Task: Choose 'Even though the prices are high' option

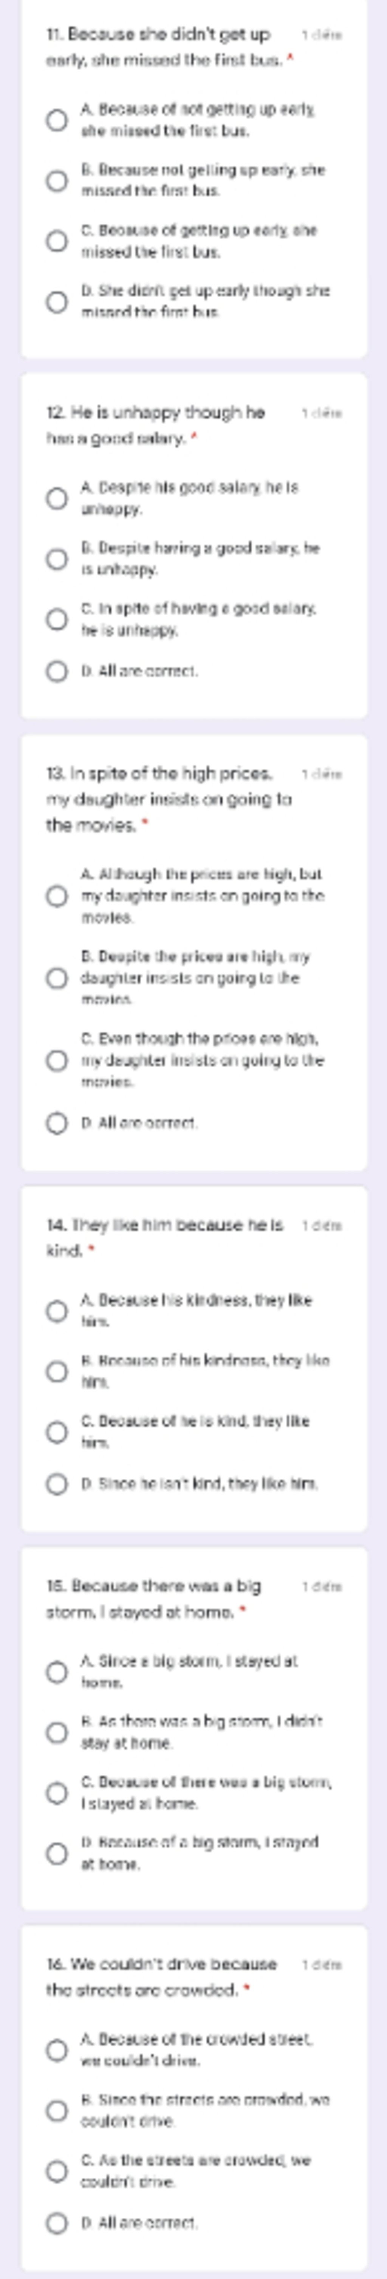Action: (57, 1060)
